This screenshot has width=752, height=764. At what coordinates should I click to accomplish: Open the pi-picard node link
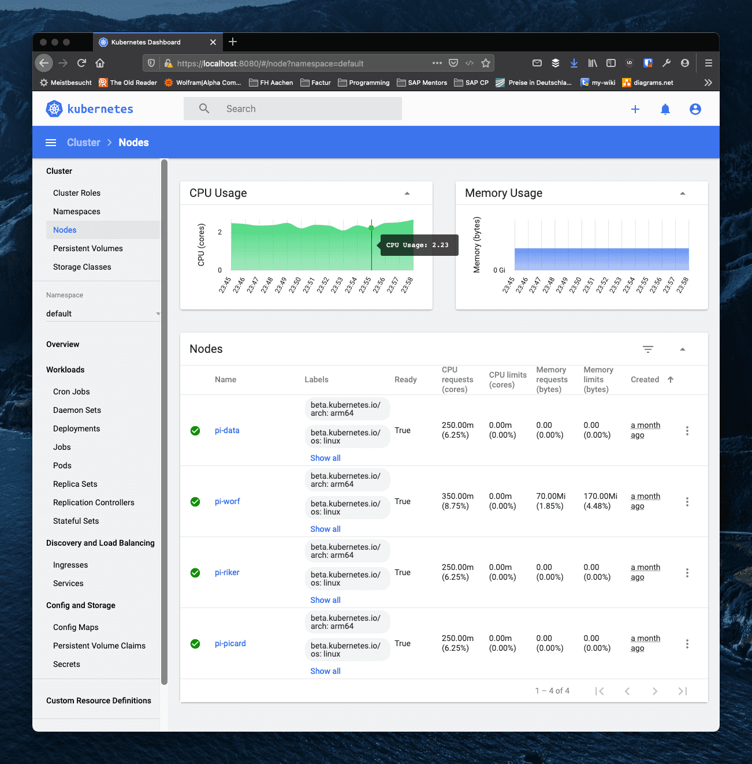pyautogui.click(x=230, y=643)
